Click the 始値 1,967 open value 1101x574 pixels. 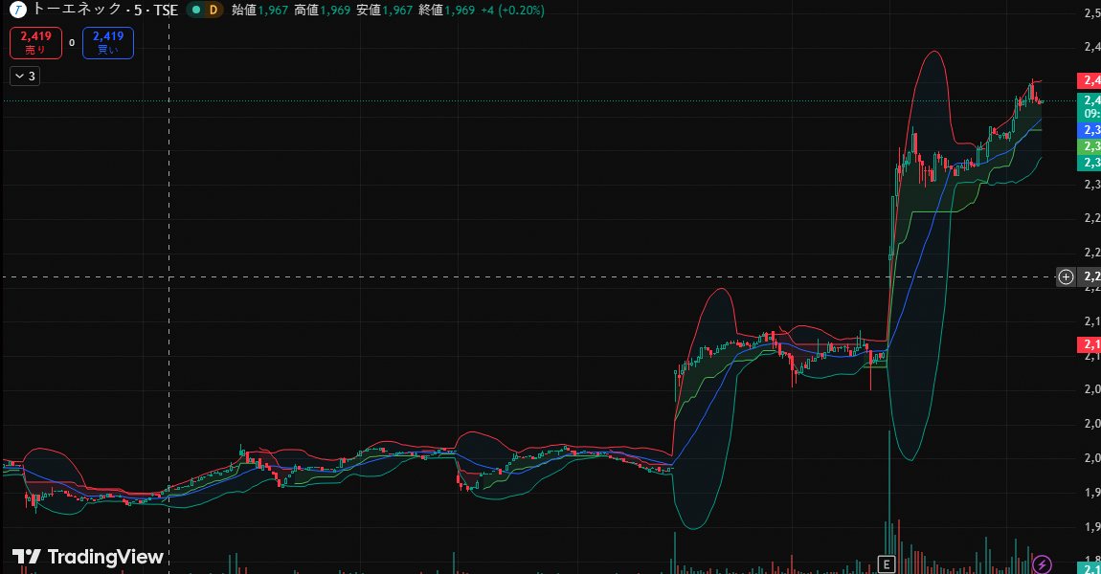tap(259, 10)
